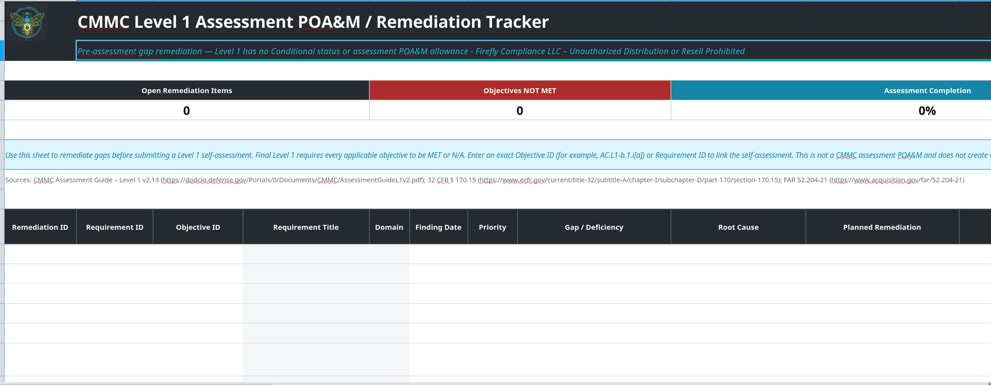This screenshot has width=991, height=385.
Task: Select first empty cell under Remediation ID
Action: pos(40,254)
